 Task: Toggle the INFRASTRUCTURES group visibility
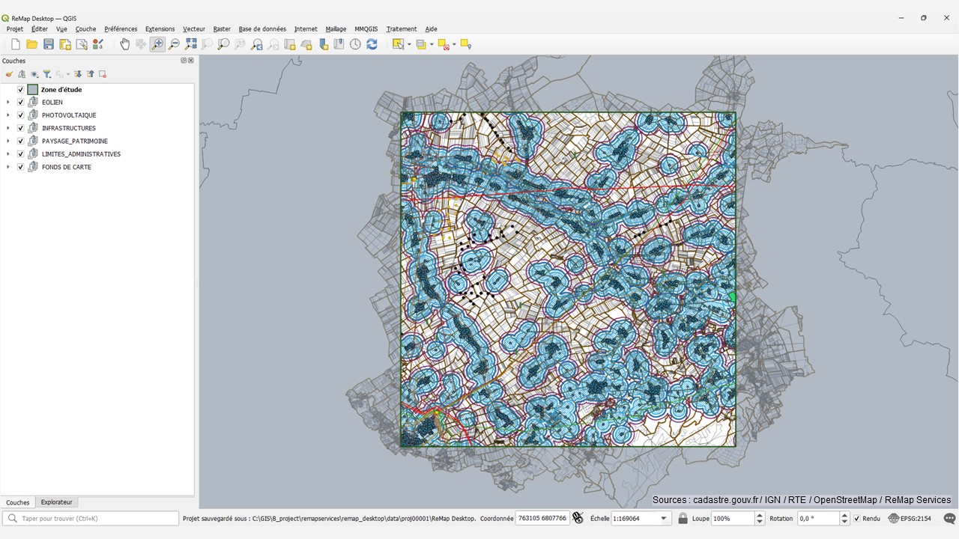pos(21,128)
